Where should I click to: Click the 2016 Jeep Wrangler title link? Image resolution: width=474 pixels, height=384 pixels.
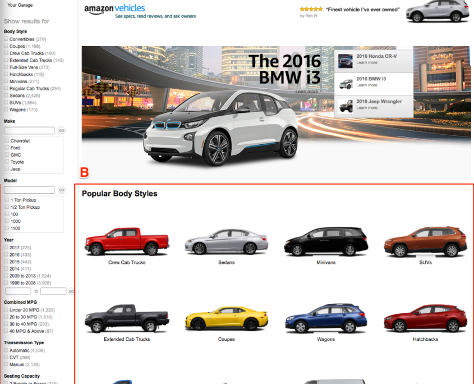click(x=379, y=102)
